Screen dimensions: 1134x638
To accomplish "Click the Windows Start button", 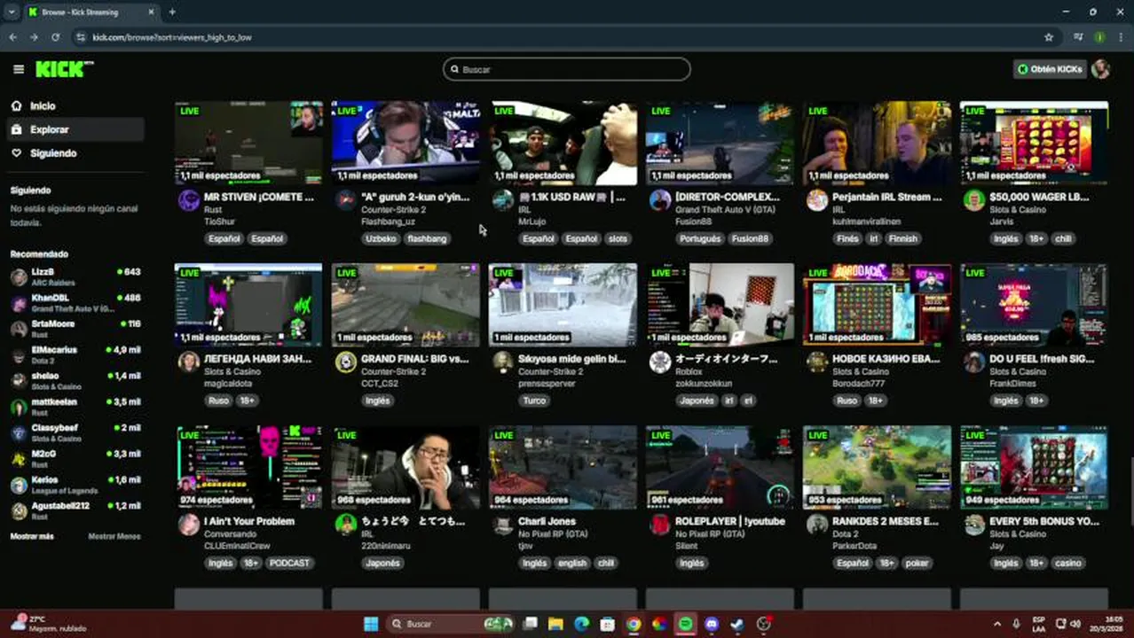I will (371, 624).
